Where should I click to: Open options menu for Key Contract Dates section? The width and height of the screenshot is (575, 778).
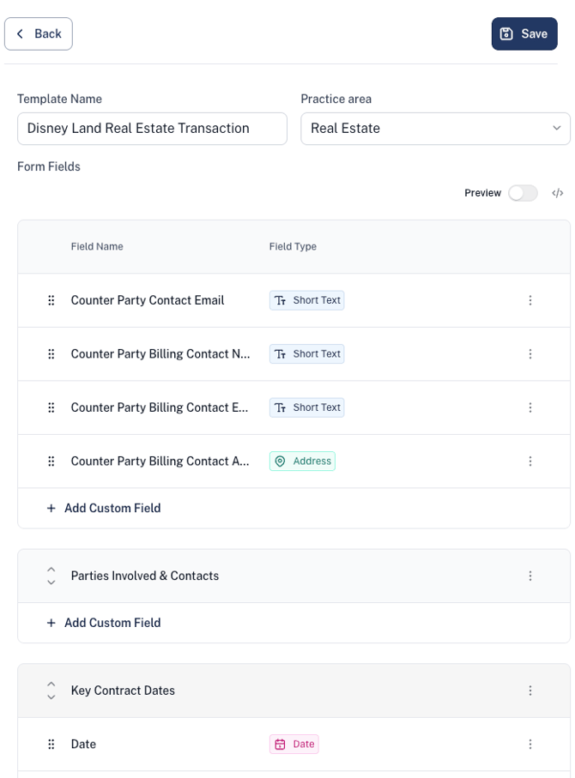[x=530, y=691]
